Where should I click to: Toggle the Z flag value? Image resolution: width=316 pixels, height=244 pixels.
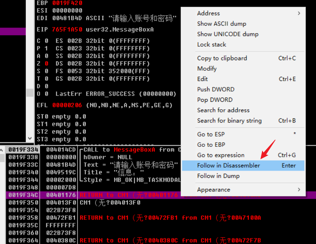[46, 64]
